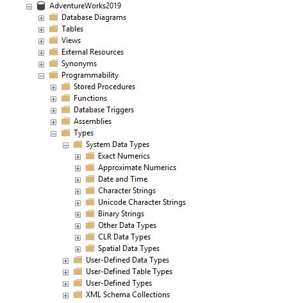
Task: Click the XML Schema Collections folder icon
Action: pos(78,294)
